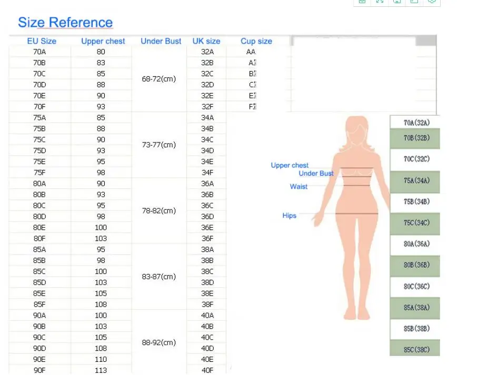Screen dimensions: 478x375
Task: Click the 40B UK size cell
Action: pyautogui.click(x=207, y=326)
